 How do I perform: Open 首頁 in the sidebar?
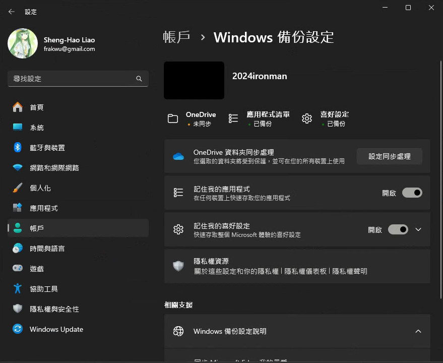click(78, 107)
